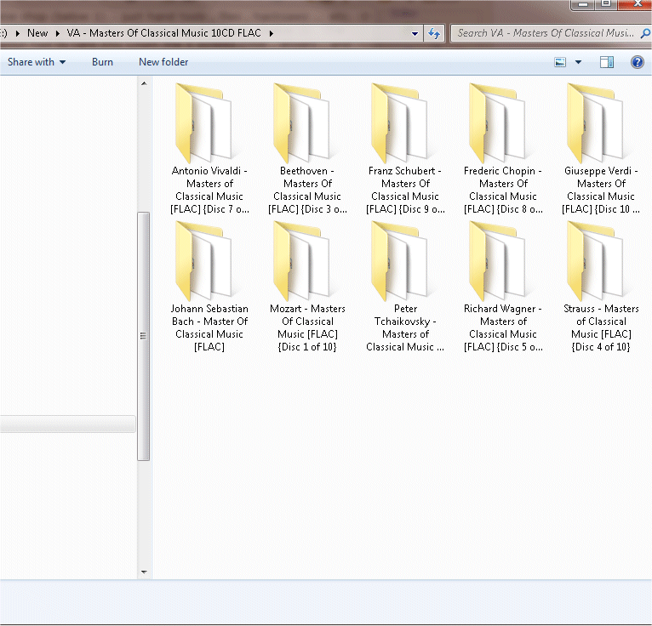Click the Strauss - Masters of Classical label
The image size is (652, 626).
[601, 327]
